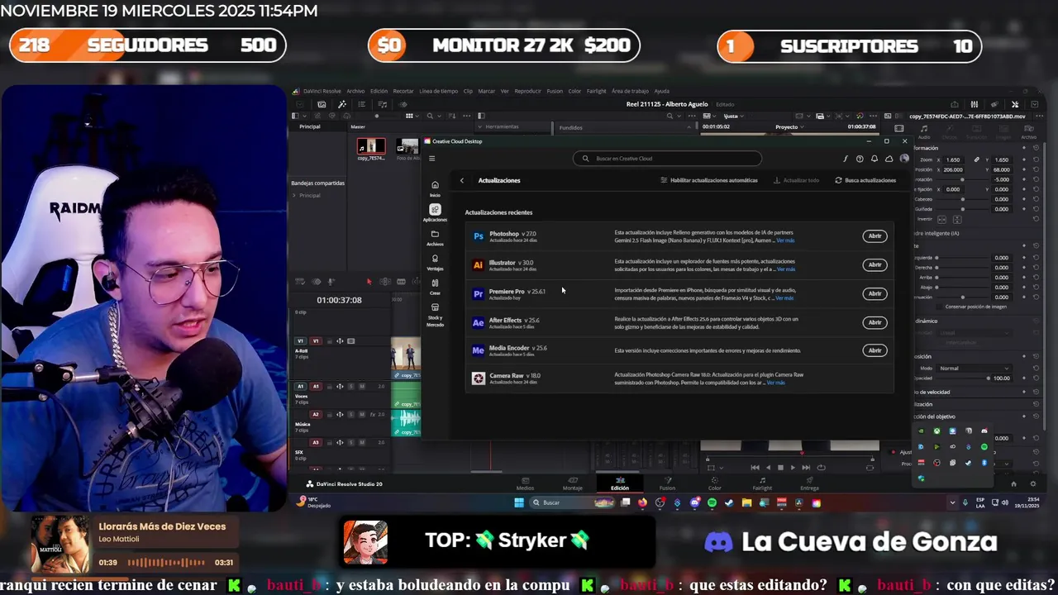The width and height of the screenshot is (1058, 595).
Task: Select Aplicaciones in Creative Cloud sidebar
Action: pos(435,212)
